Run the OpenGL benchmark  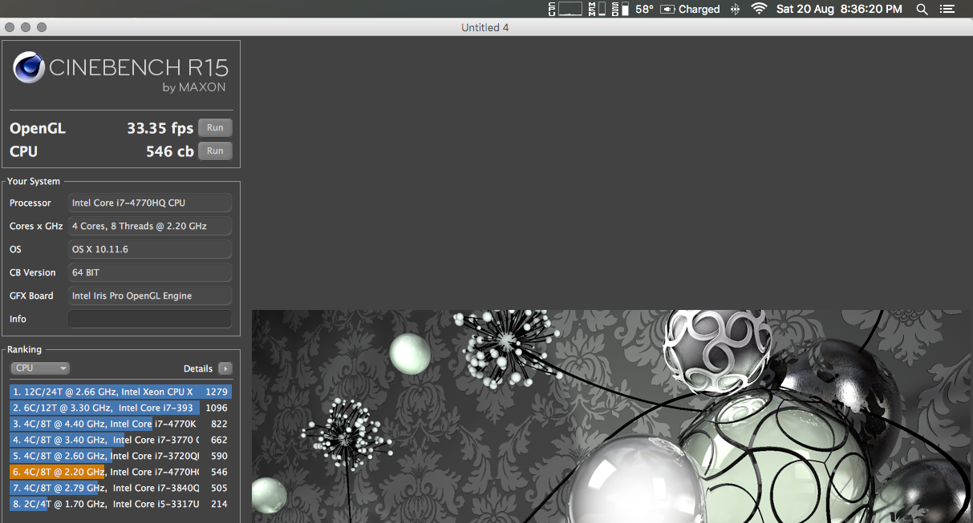tap(215, 127)
